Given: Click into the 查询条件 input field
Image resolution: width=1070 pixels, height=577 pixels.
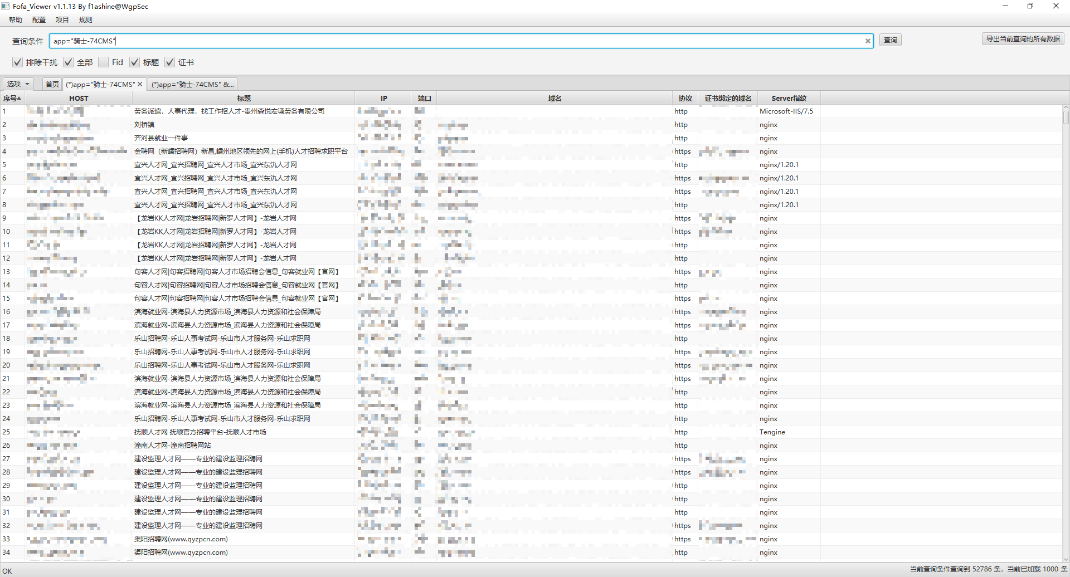Looking at the screenshot, I should pyautogui.click(x=446, y=41).
